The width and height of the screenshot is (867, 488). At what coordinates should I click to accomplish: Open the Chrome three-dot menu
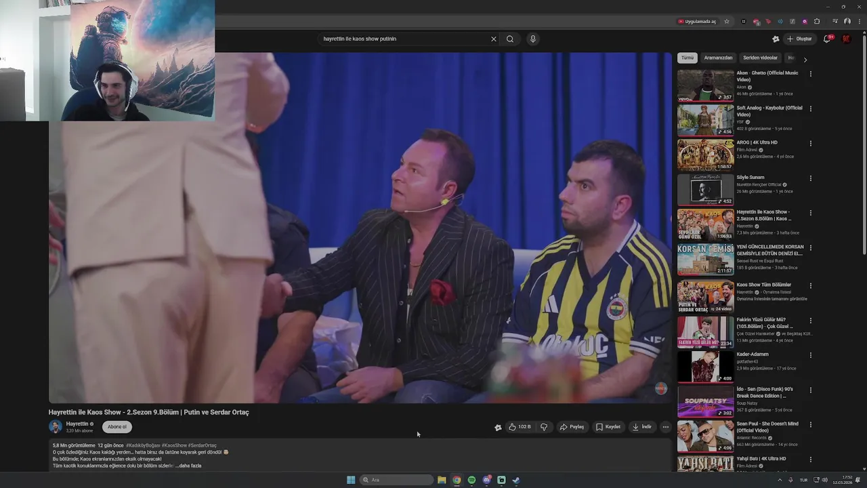click(860, 21)
